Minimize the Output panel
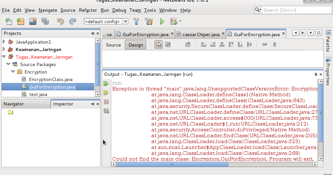The height and width of the screenshot is (175, 333). 316,74
